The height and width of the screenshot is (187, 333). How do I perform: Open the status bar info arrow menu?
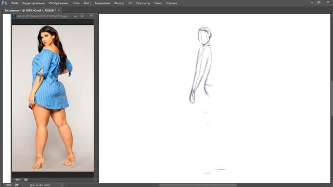coord(62,185)
